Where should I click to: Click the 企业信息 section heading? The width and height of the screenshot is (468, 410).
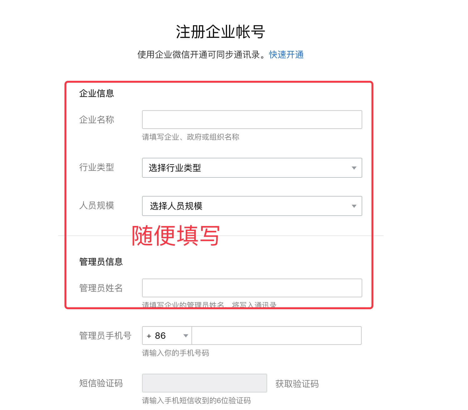(x=96, y=93)
